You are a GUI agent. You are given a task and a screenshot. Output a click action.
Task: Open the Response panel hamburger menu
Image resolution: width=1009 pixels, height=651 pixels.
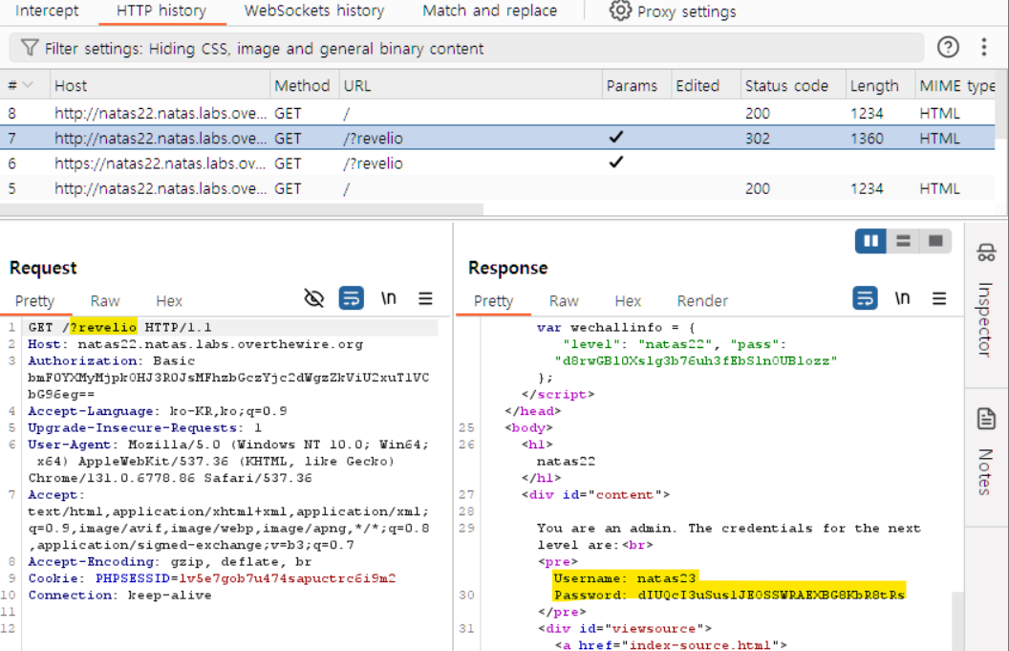coord(939,299)
